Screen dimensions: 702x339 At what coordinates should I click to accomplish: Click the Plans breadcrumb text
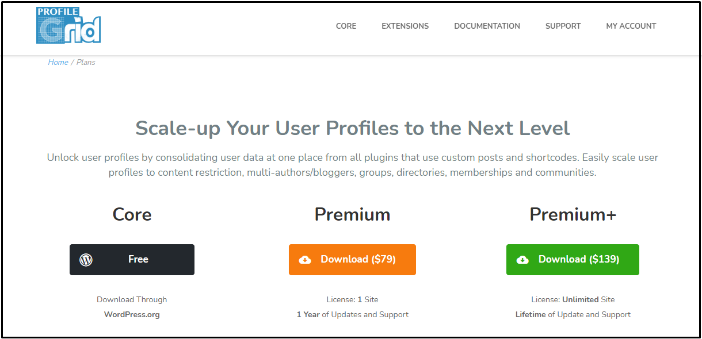(x=86, y=63)
